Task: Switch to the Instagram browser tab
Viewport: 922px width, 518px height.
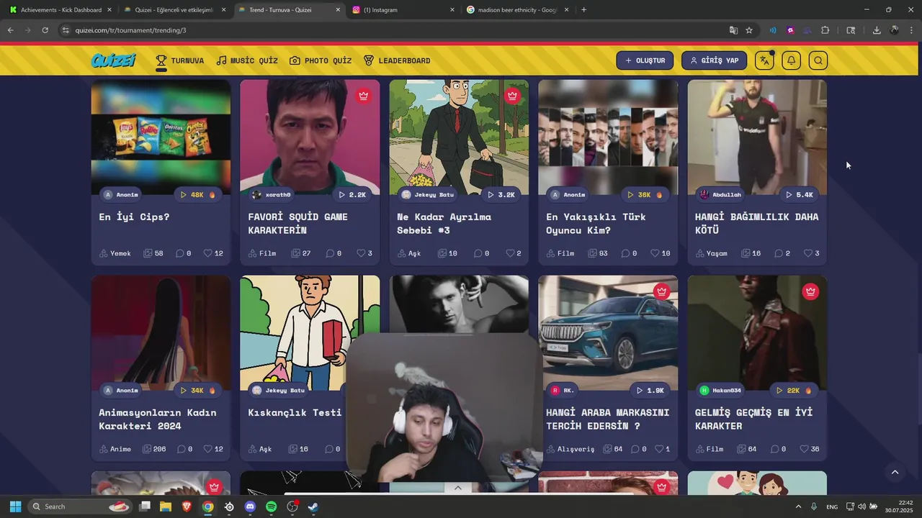Action: click(x=403, y=10)
